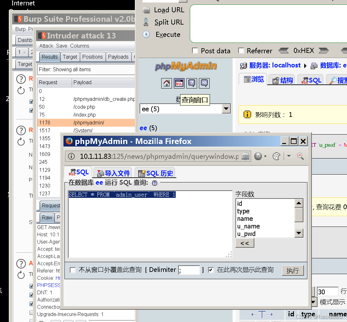The height and width of the screenshot is (322, 347).
Task: Click the magnifier icon in Firefox toolbar
Action: [x=300, y=156]
